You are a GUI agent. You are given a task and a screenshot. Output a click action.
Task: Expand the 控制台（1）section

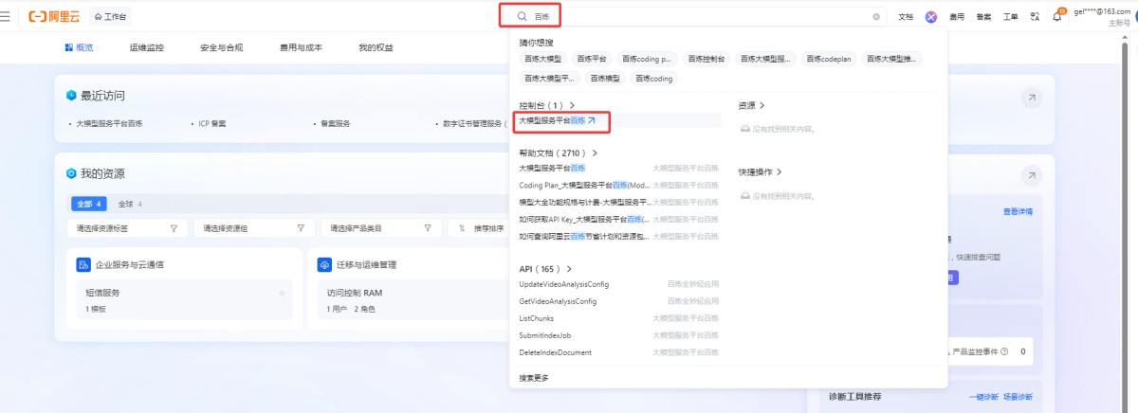[546, 105]
